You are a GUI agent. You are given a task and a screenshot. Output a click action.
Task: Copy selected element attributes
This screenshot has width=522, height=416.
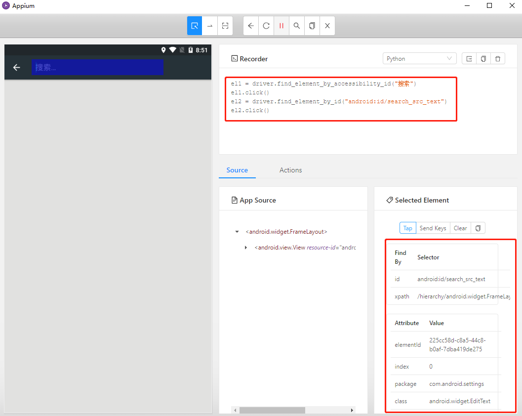[x=478, y=228]
